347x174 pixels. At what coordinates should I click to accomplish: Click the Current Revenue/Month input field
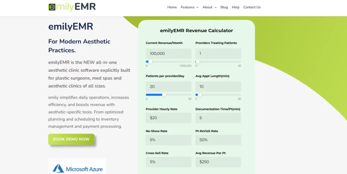(168, 53)
